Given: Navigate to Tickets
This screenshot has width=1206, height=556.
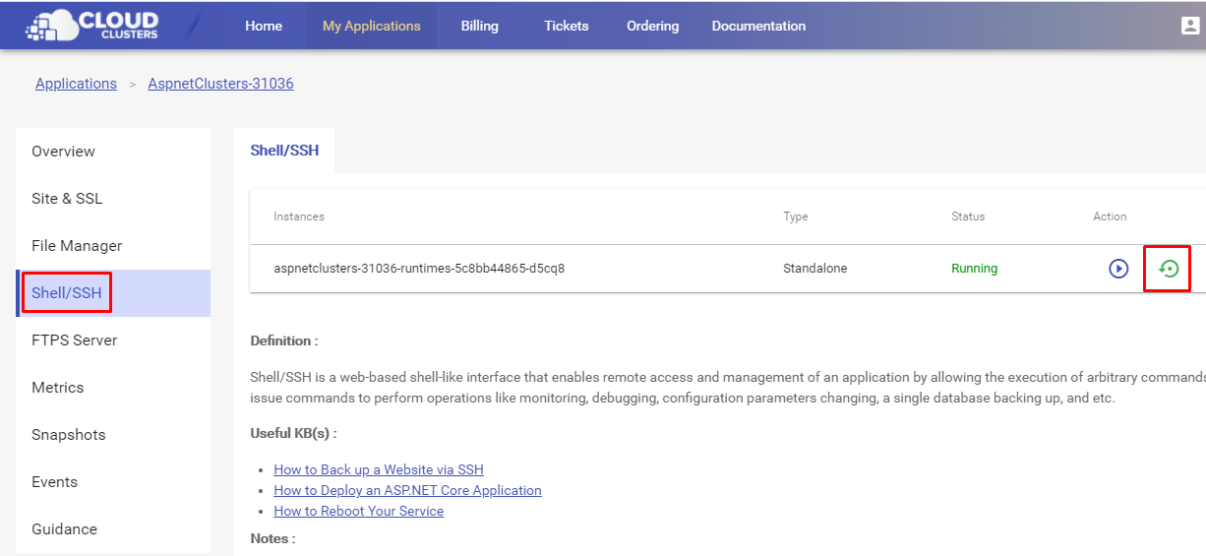Looking at the screenshot, I should pyautogui.click(x=566, y=27).
